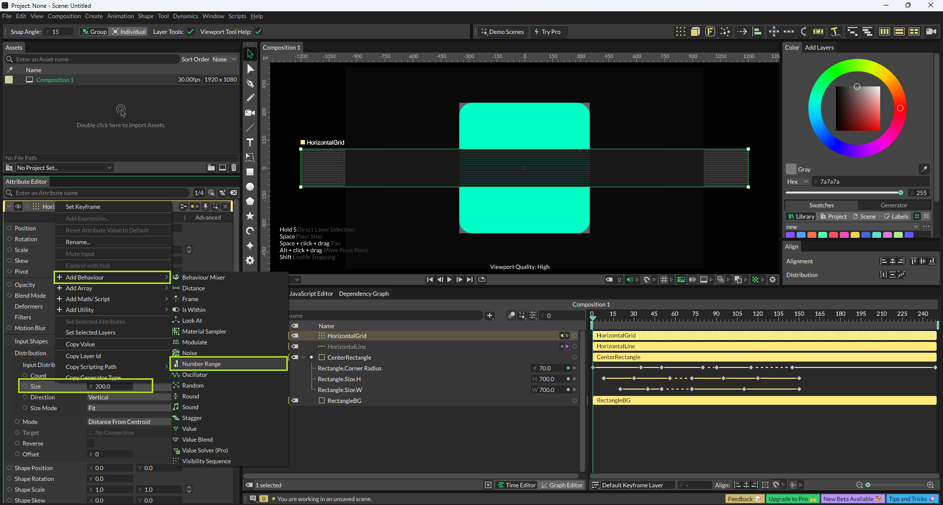The image size is (943, 505).
Task: Toggle the Layer Tools checkbox
Action: click(x=191, y=32)
